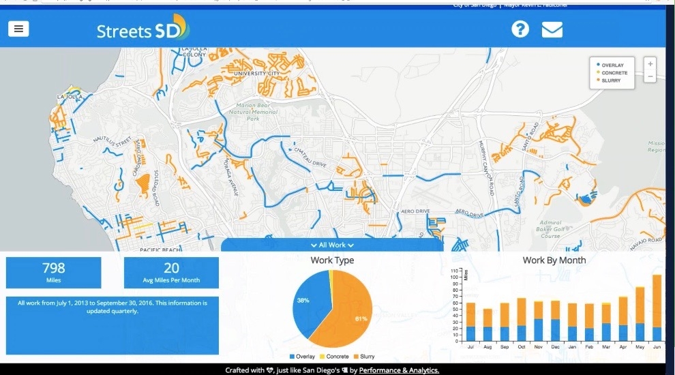675x375 pixels.
Task: Click the Mar bar in Work By Month
Action: point(606,322)
